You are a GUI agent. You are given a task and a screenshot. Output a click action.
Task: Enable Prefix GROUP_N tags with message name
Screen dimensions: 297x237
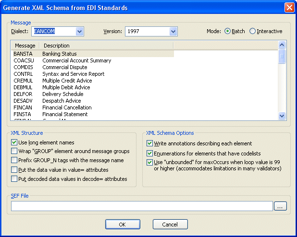point(14,160)
